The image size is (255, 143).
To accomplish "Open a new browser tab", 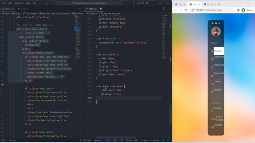I will (219, 4).
